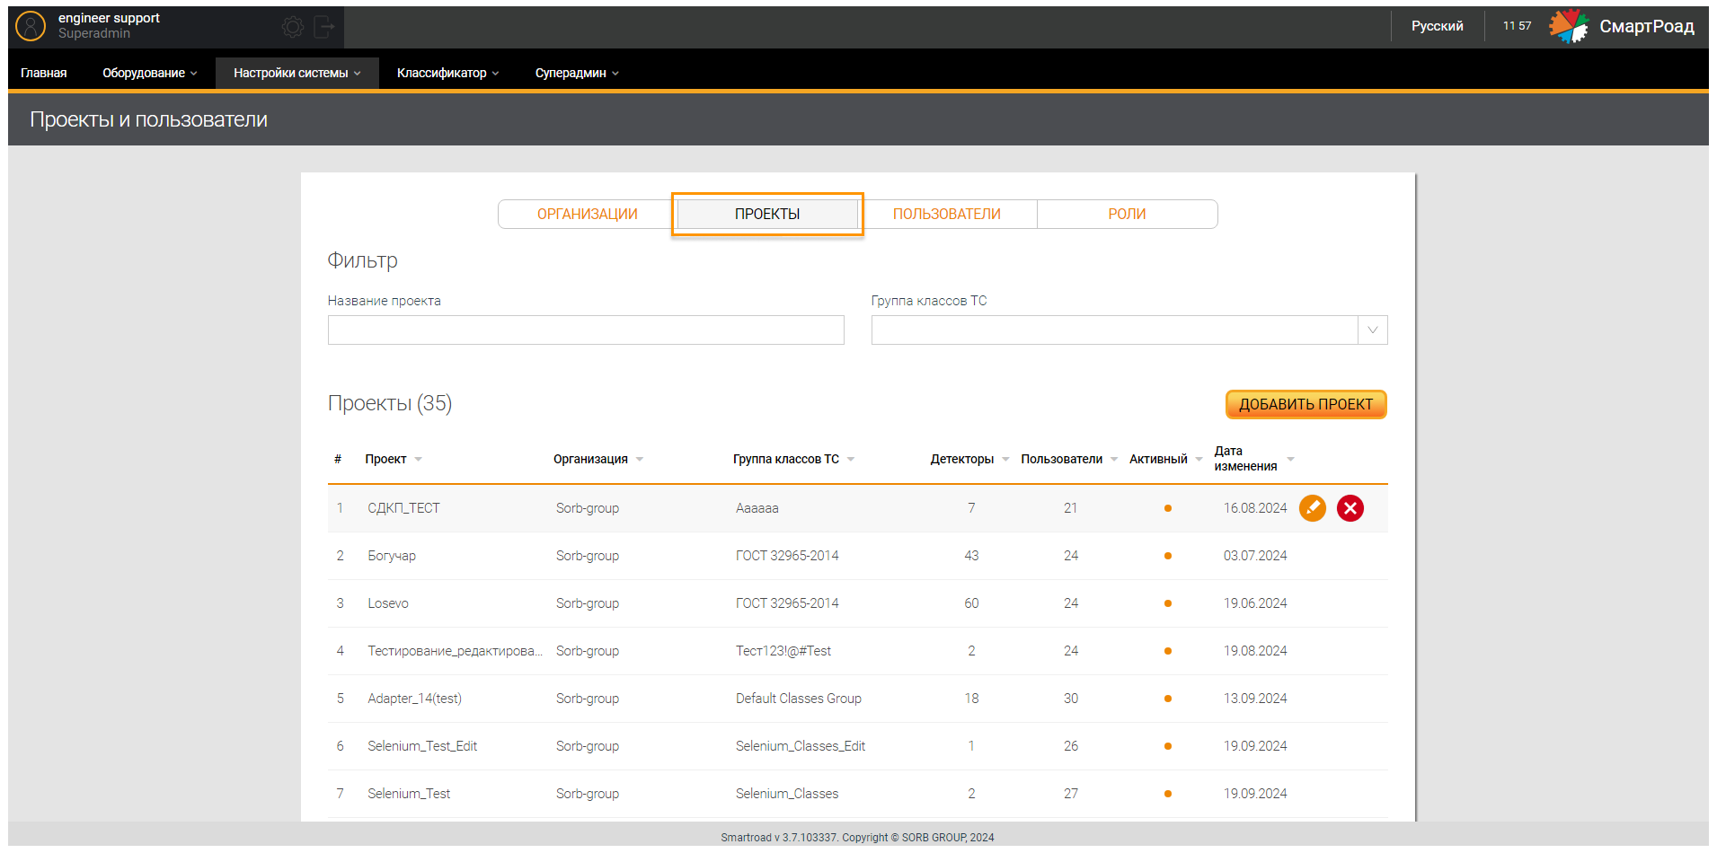Sort by Проект column arrow

coord(419,460)
